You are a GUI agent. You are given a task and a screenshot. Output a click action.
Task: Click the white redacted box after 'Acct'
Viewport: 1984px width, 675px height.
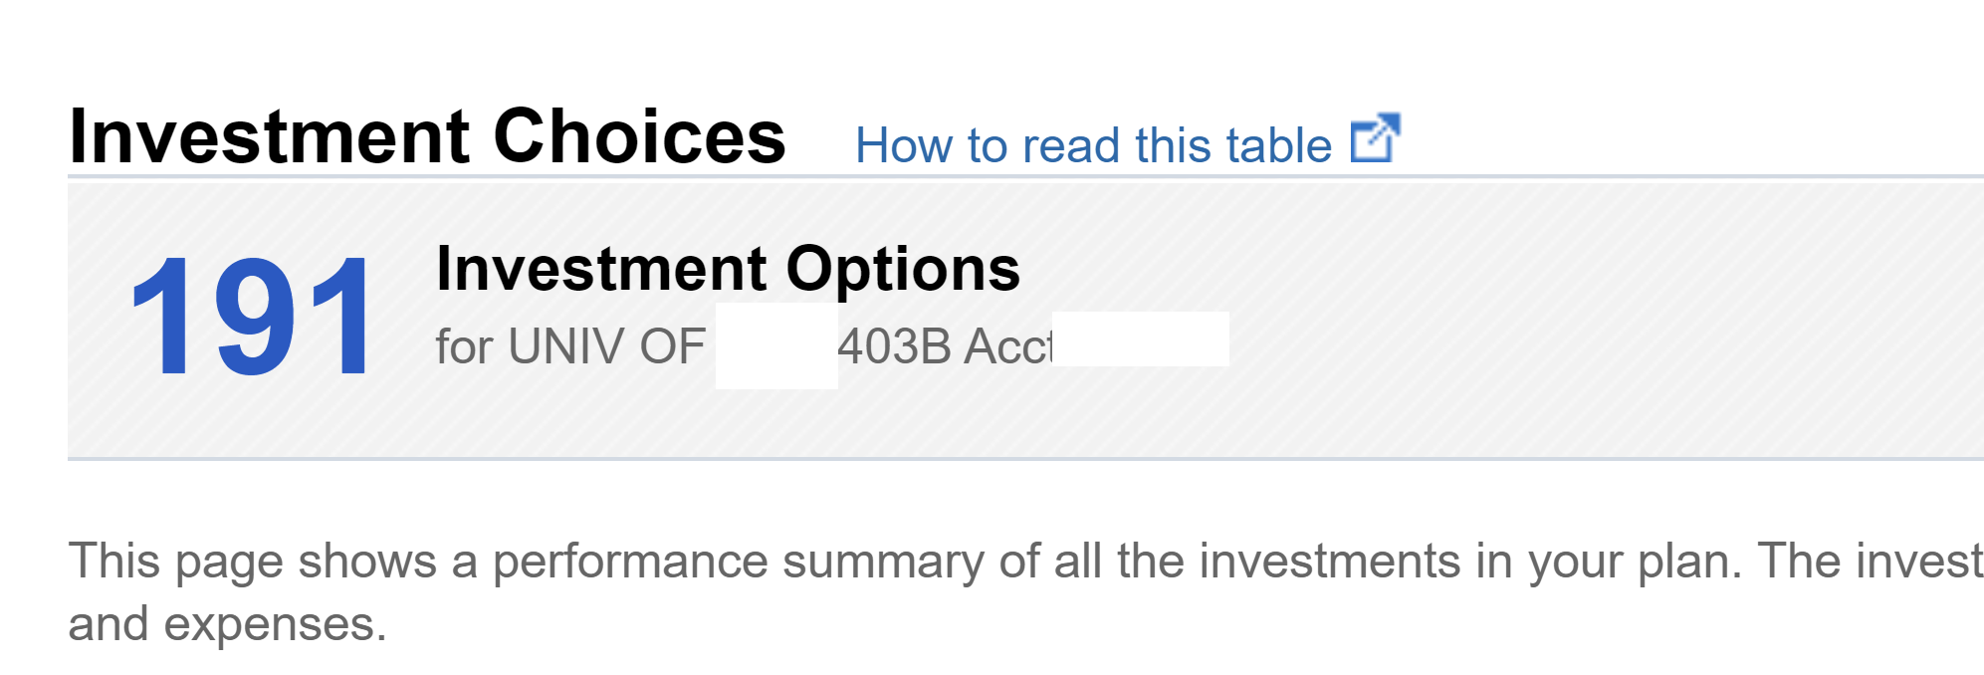click(x=1141, y=338)
